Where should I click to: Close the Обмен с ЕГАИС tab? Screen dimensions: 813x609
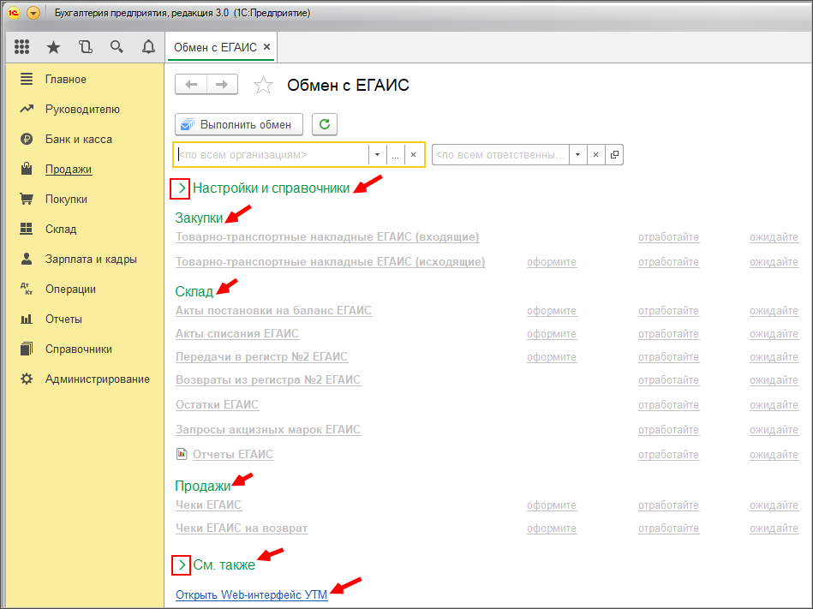coord(266,46)
